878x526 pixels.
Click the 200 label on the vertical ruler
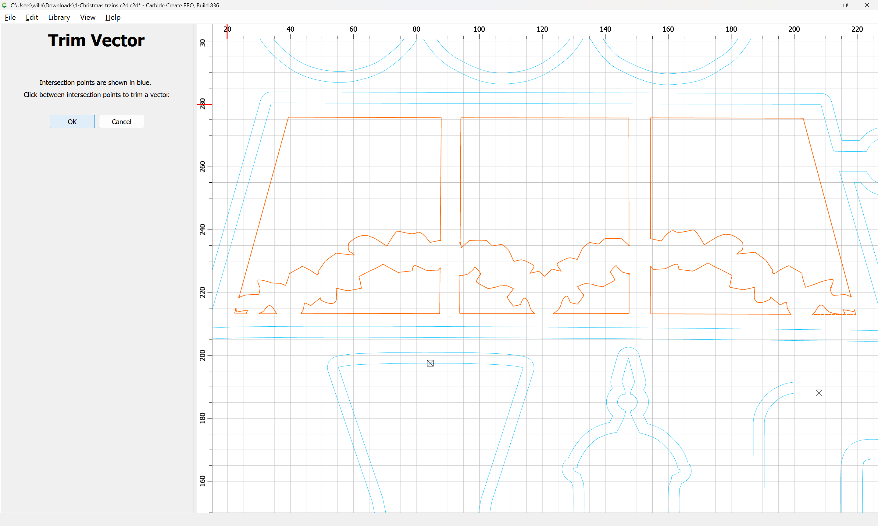[x=202, y=355]
